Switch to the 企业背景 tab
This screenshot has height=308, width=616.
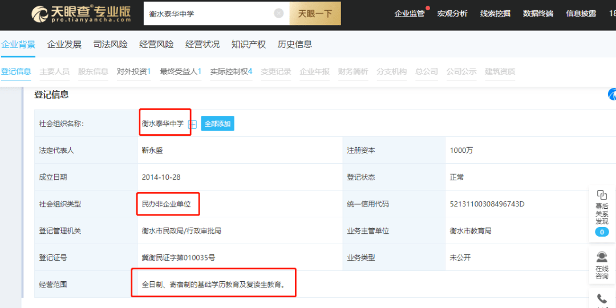coord(18,44)
